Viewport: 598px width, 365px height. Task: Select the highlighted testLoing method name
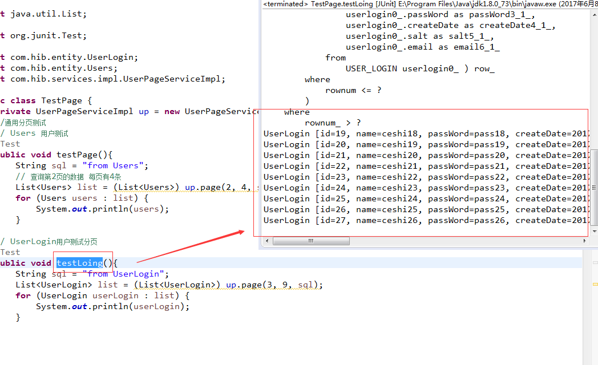click(79, 263)
